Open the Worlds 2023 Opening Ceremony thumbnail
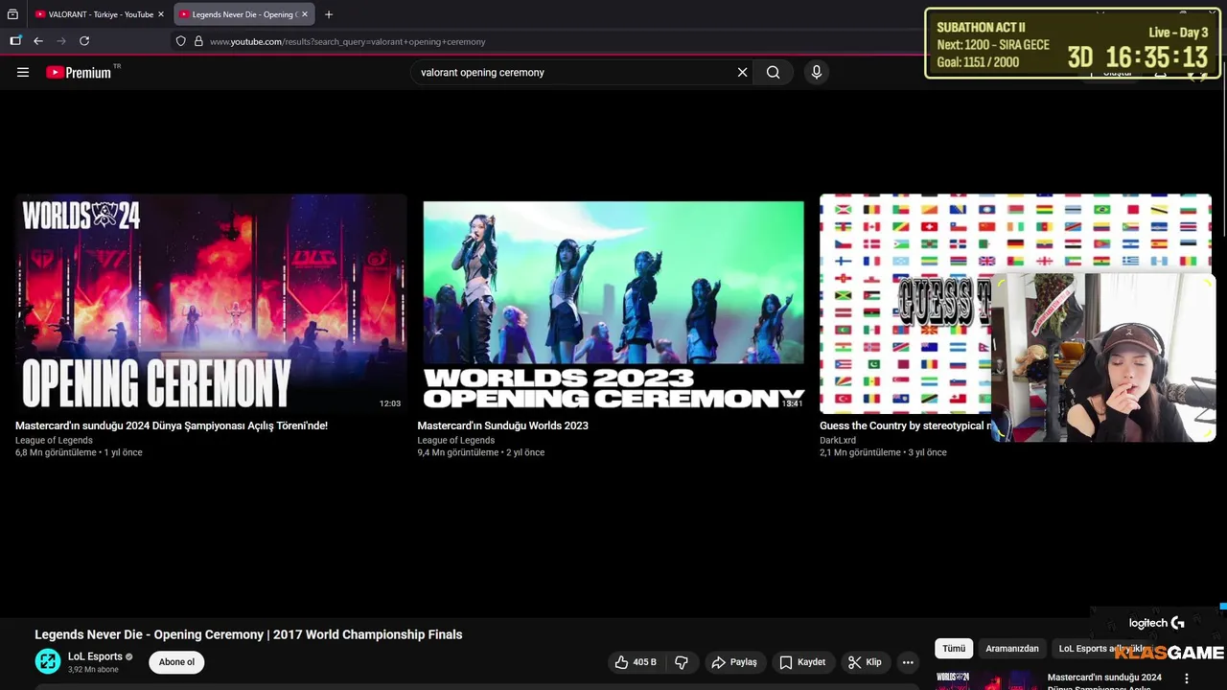The height and width of the screenshot is (690, 1227). pyautogui.click(x=613, y=303)
